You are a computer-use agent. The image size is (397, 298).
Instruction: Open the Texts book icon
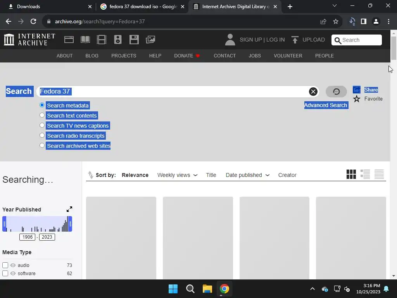click(85, 40)
